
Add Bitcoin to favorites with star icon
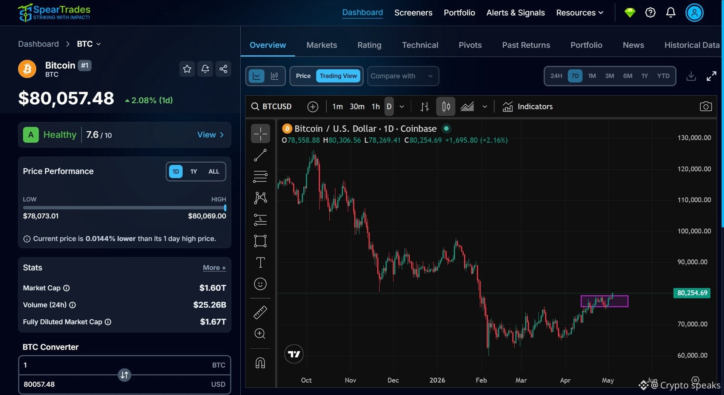click(x=187, y=69)
